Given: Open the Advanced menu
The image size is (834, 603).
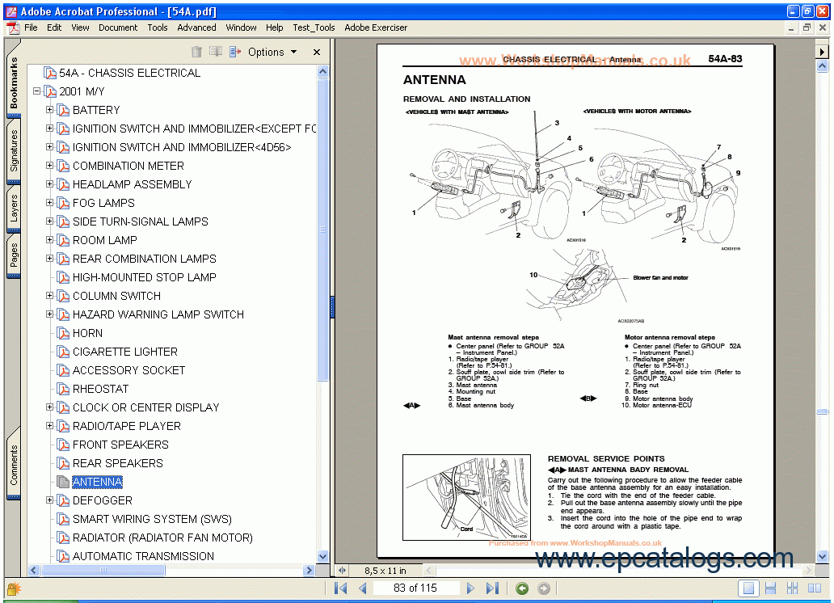Looking at the screenshot, I should click(x=197, y=27).
